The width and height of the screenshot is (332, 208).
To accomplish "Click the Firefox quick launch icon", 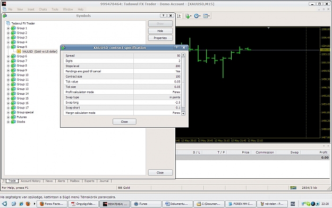I will [x=28, y=204].
